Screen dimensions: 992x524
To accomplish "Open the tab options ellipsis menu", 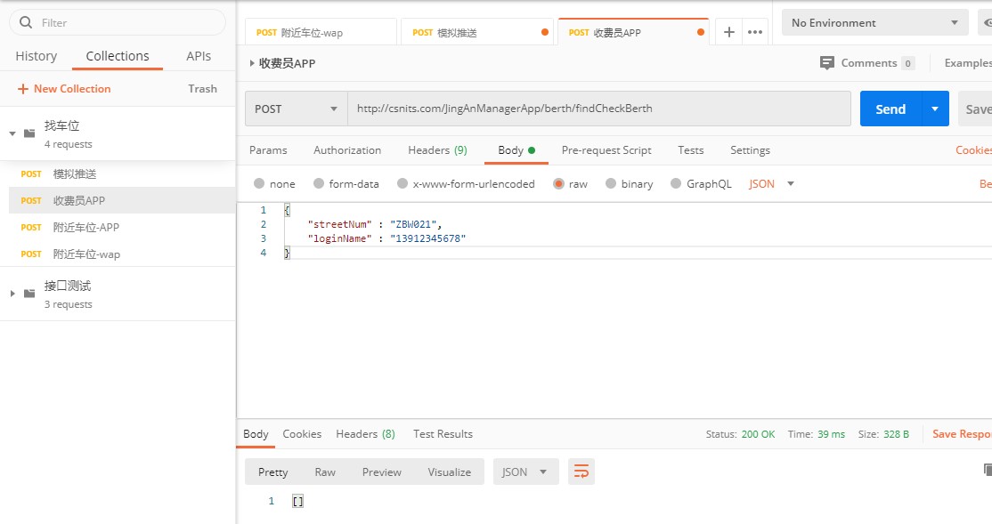I will coord(755,32).
